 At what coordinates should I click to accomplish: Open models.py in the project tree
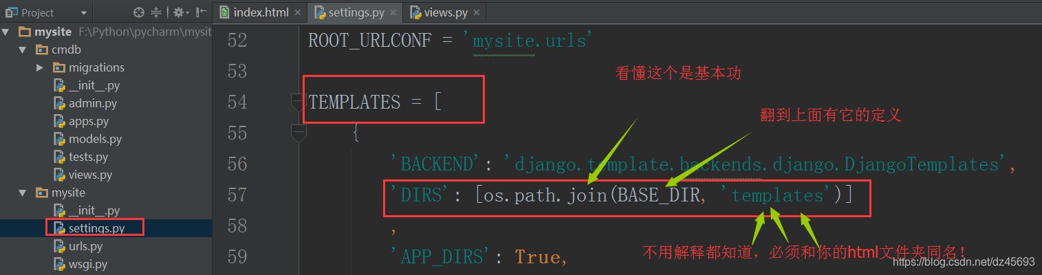pos(95,139)
